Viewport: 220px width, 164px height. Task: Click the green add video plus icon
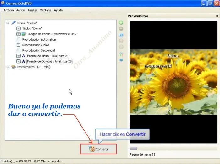121,23
